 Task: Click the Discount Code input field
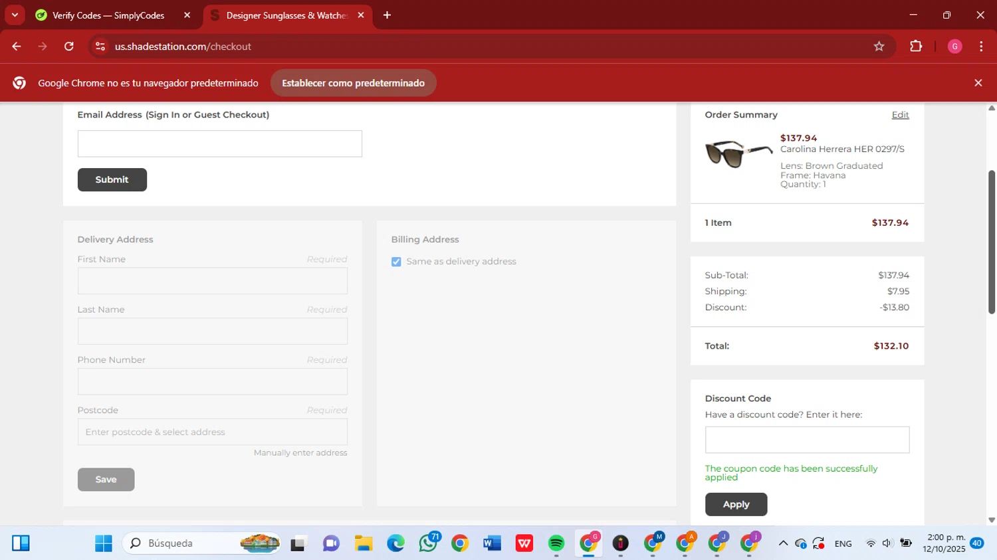(x=807, y=440)
